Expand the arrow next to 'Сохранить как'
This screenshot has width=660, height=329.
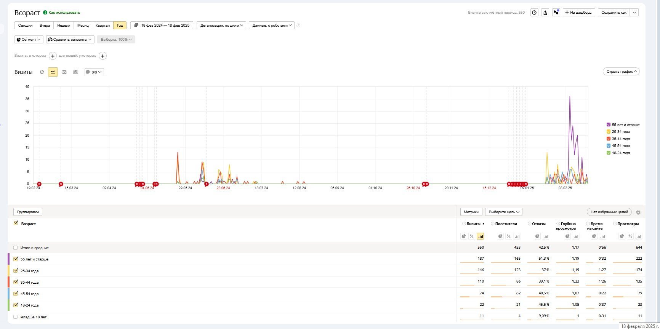point(634,13)
